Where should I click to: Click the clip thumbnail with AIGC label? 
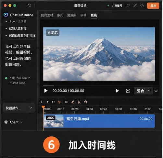(x=54, y=121)
